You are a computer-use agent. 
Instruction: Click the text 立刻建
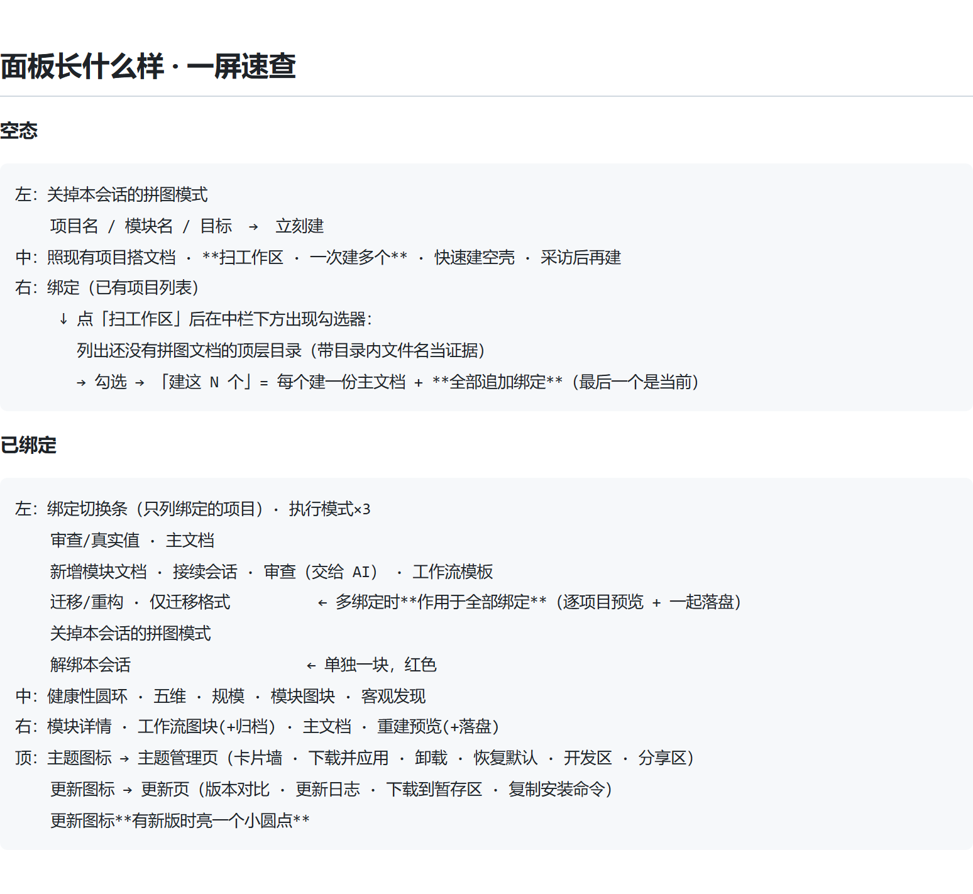pyautogui.click(x=300, y=226)
